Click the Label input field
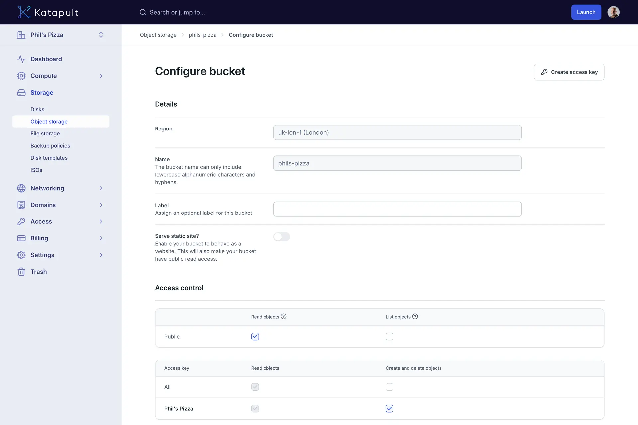The image size is (638, 425). 397,209
